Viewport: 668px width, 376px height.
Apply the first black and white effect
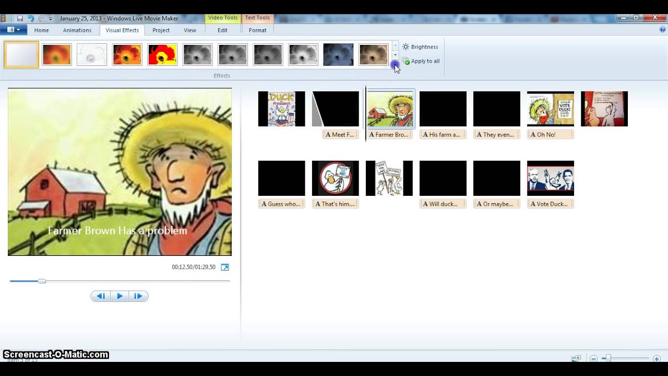tap(197, 55)
